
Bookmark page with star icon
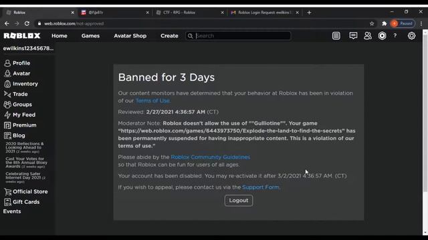click(x=372, y=24)
